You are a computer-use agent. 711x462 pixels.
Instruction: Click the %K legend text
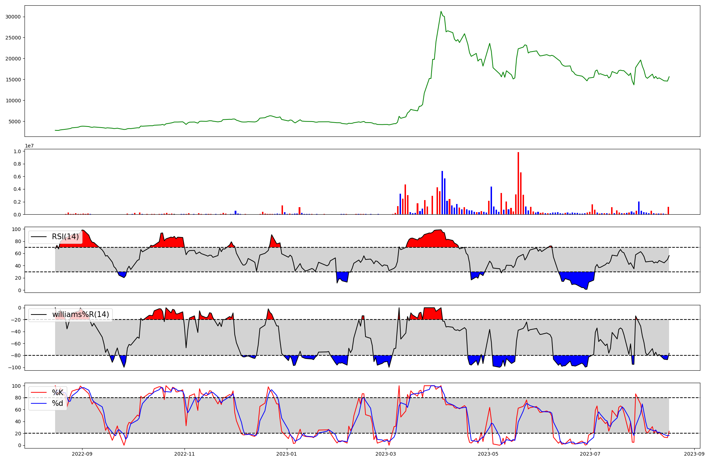tap(58, 392)
